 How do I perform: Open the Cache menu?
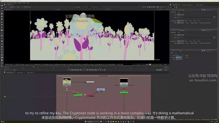click(24, 3)
